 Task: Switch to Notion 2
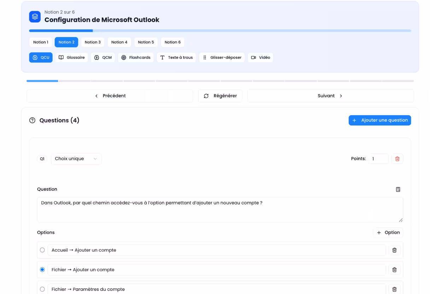[x=66, y=42]
